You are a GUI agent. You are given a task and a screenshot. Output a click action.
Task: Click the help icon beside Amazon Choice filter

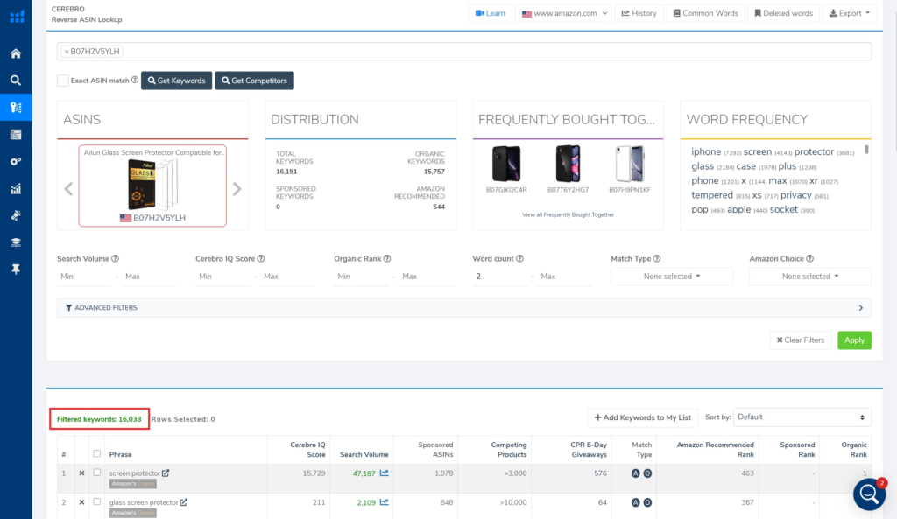(x=810, y=258)
